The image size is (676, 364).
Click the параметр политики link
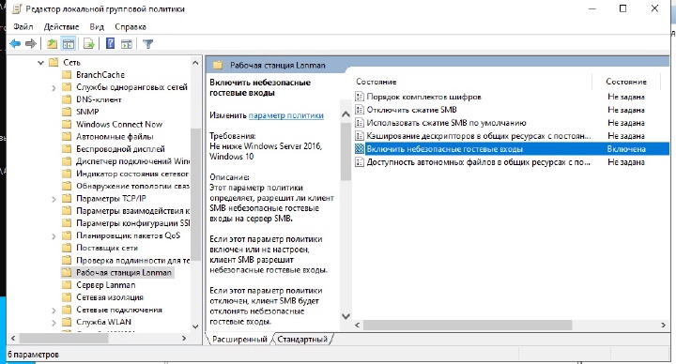[x=285, y=115]
